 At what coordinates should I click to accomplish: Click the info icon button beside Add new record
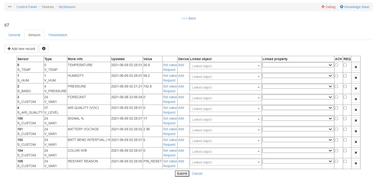tap(44, 49)
